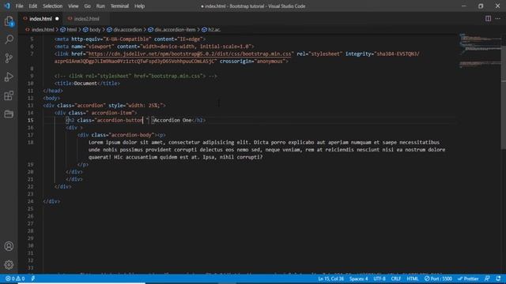Open notifications bell in status bar
506x284 pixels.
(x=499, y=278)
